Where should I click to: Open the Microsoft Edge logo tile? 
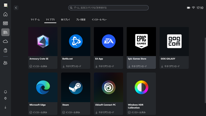point(43,87)
